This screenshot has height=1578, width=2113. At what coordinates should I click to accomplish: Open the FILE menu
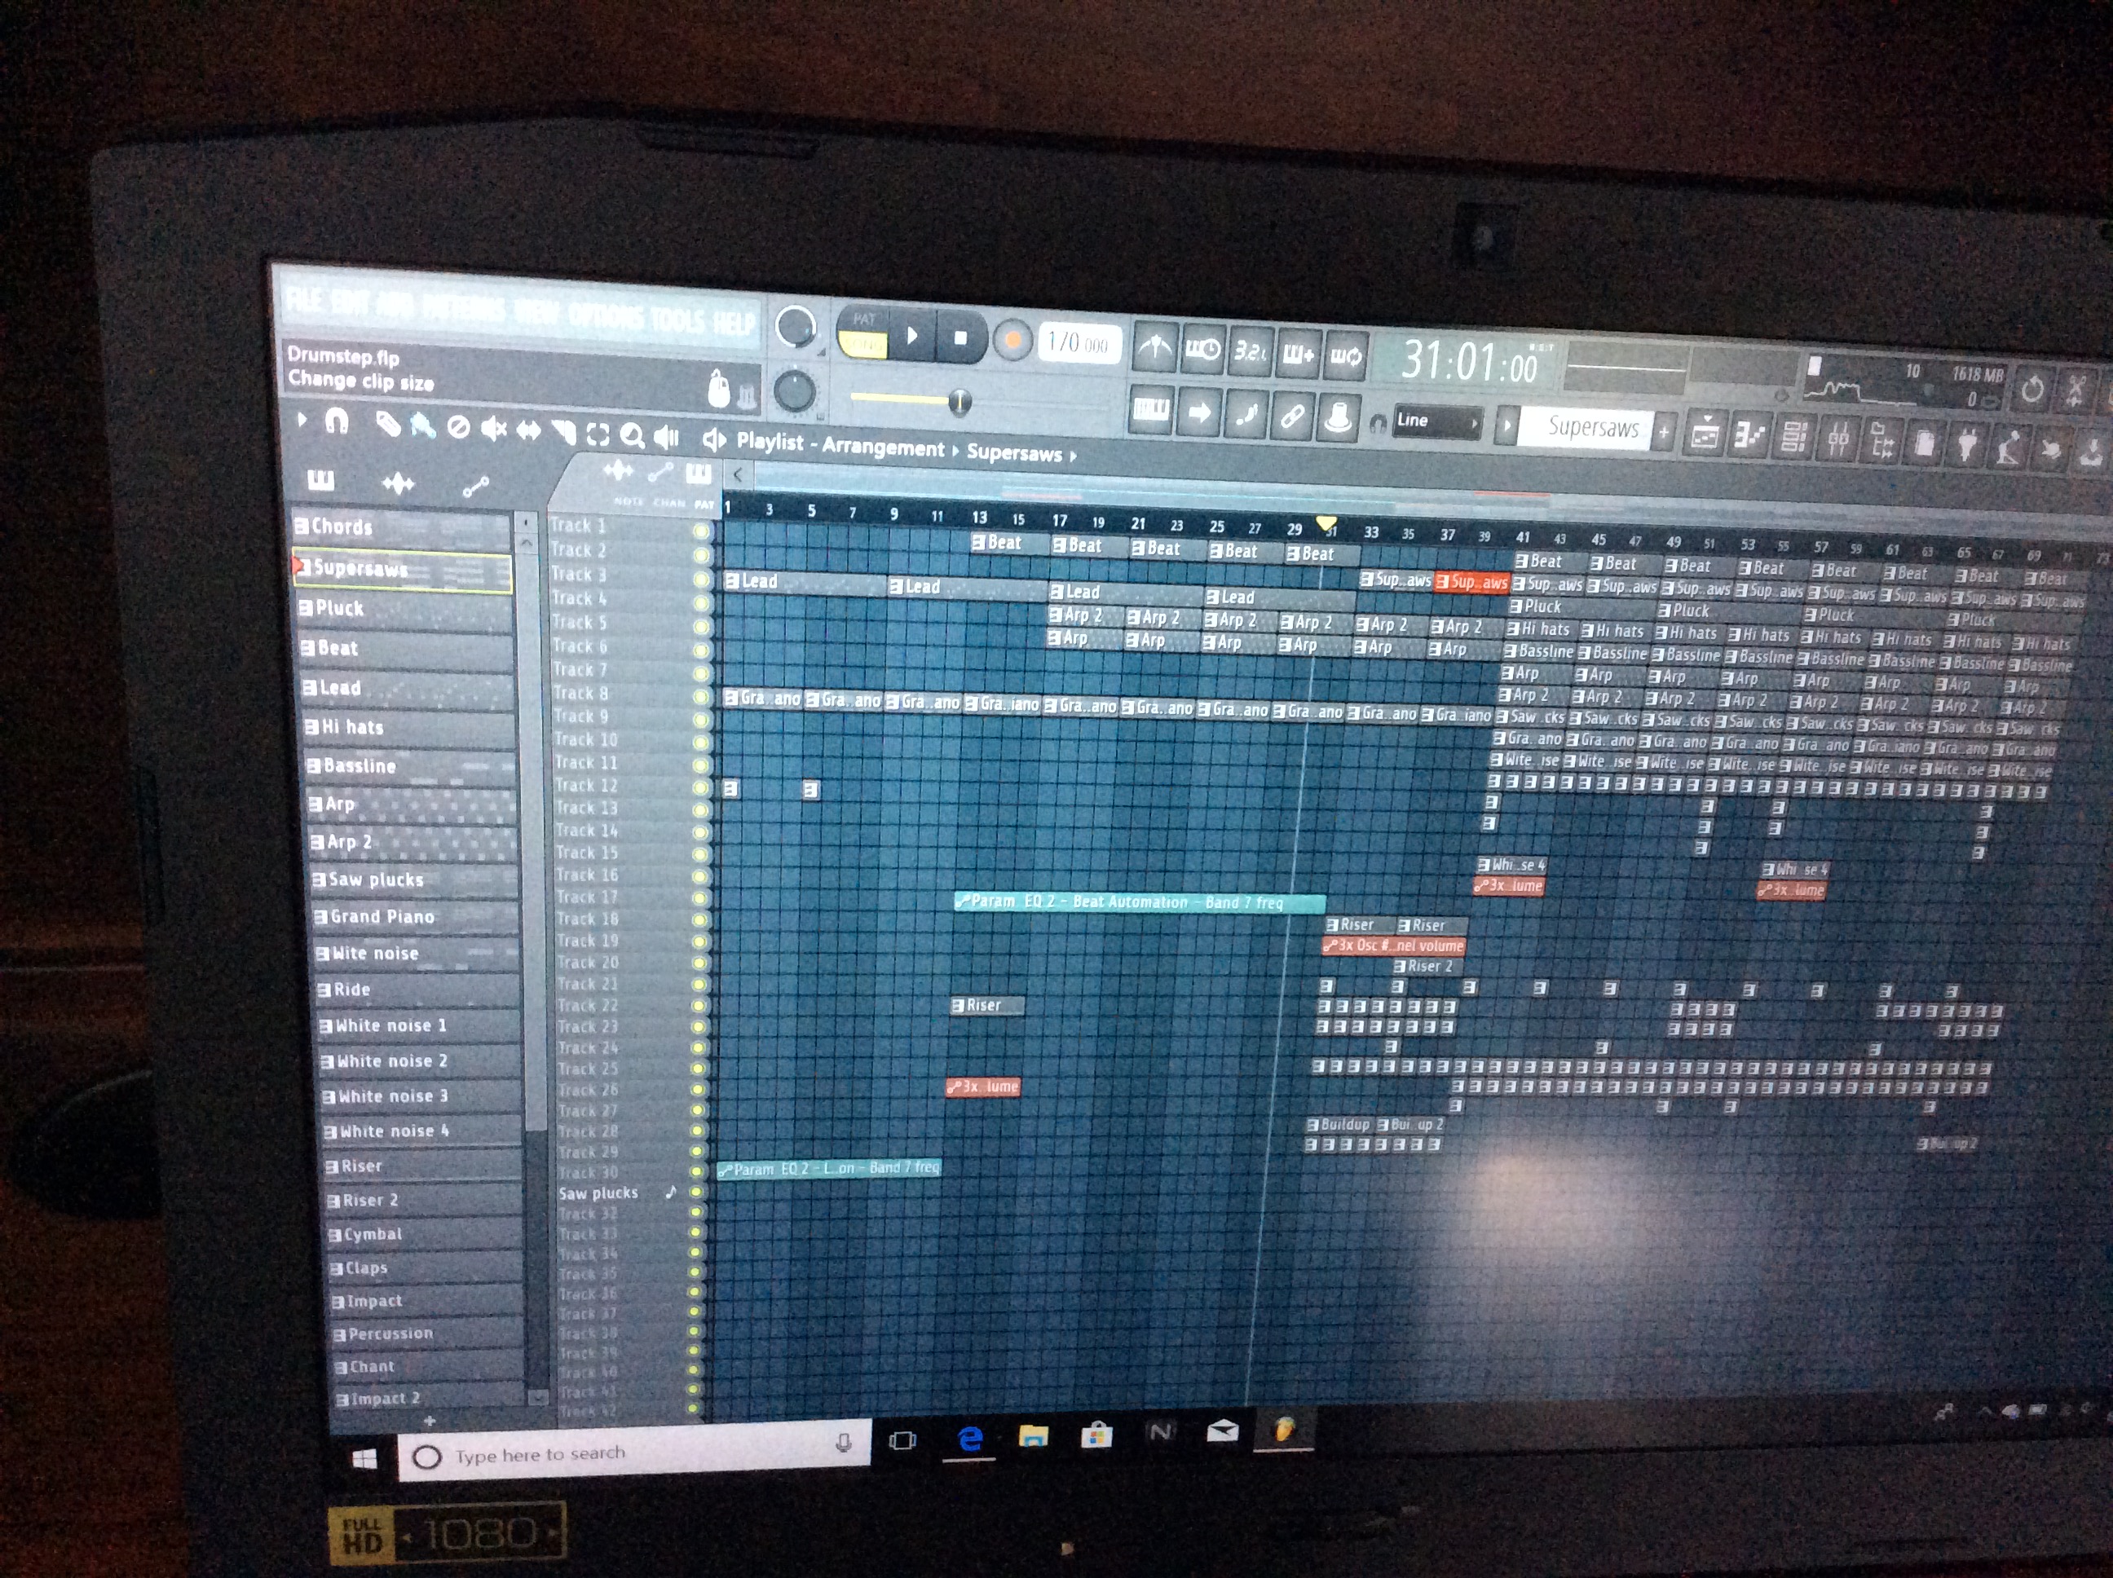[305, 300]
